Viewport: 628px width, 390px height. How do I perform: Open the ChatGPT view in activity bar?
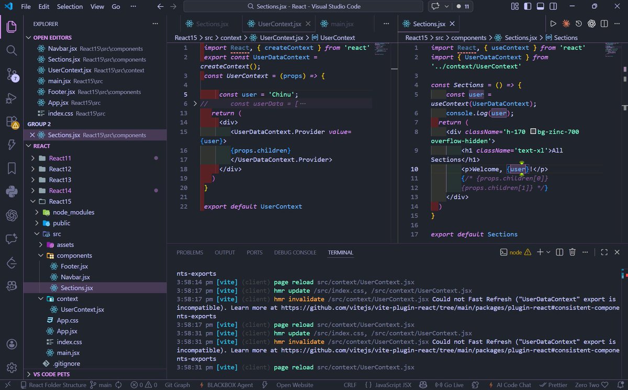12,215
